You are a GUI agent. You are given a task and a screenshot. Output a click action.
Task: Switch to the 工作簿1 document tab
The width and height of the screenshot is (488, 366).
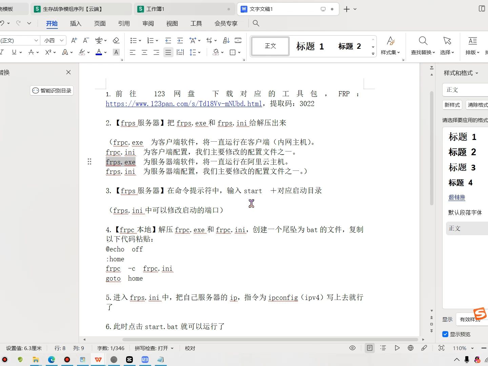point(185,9)
